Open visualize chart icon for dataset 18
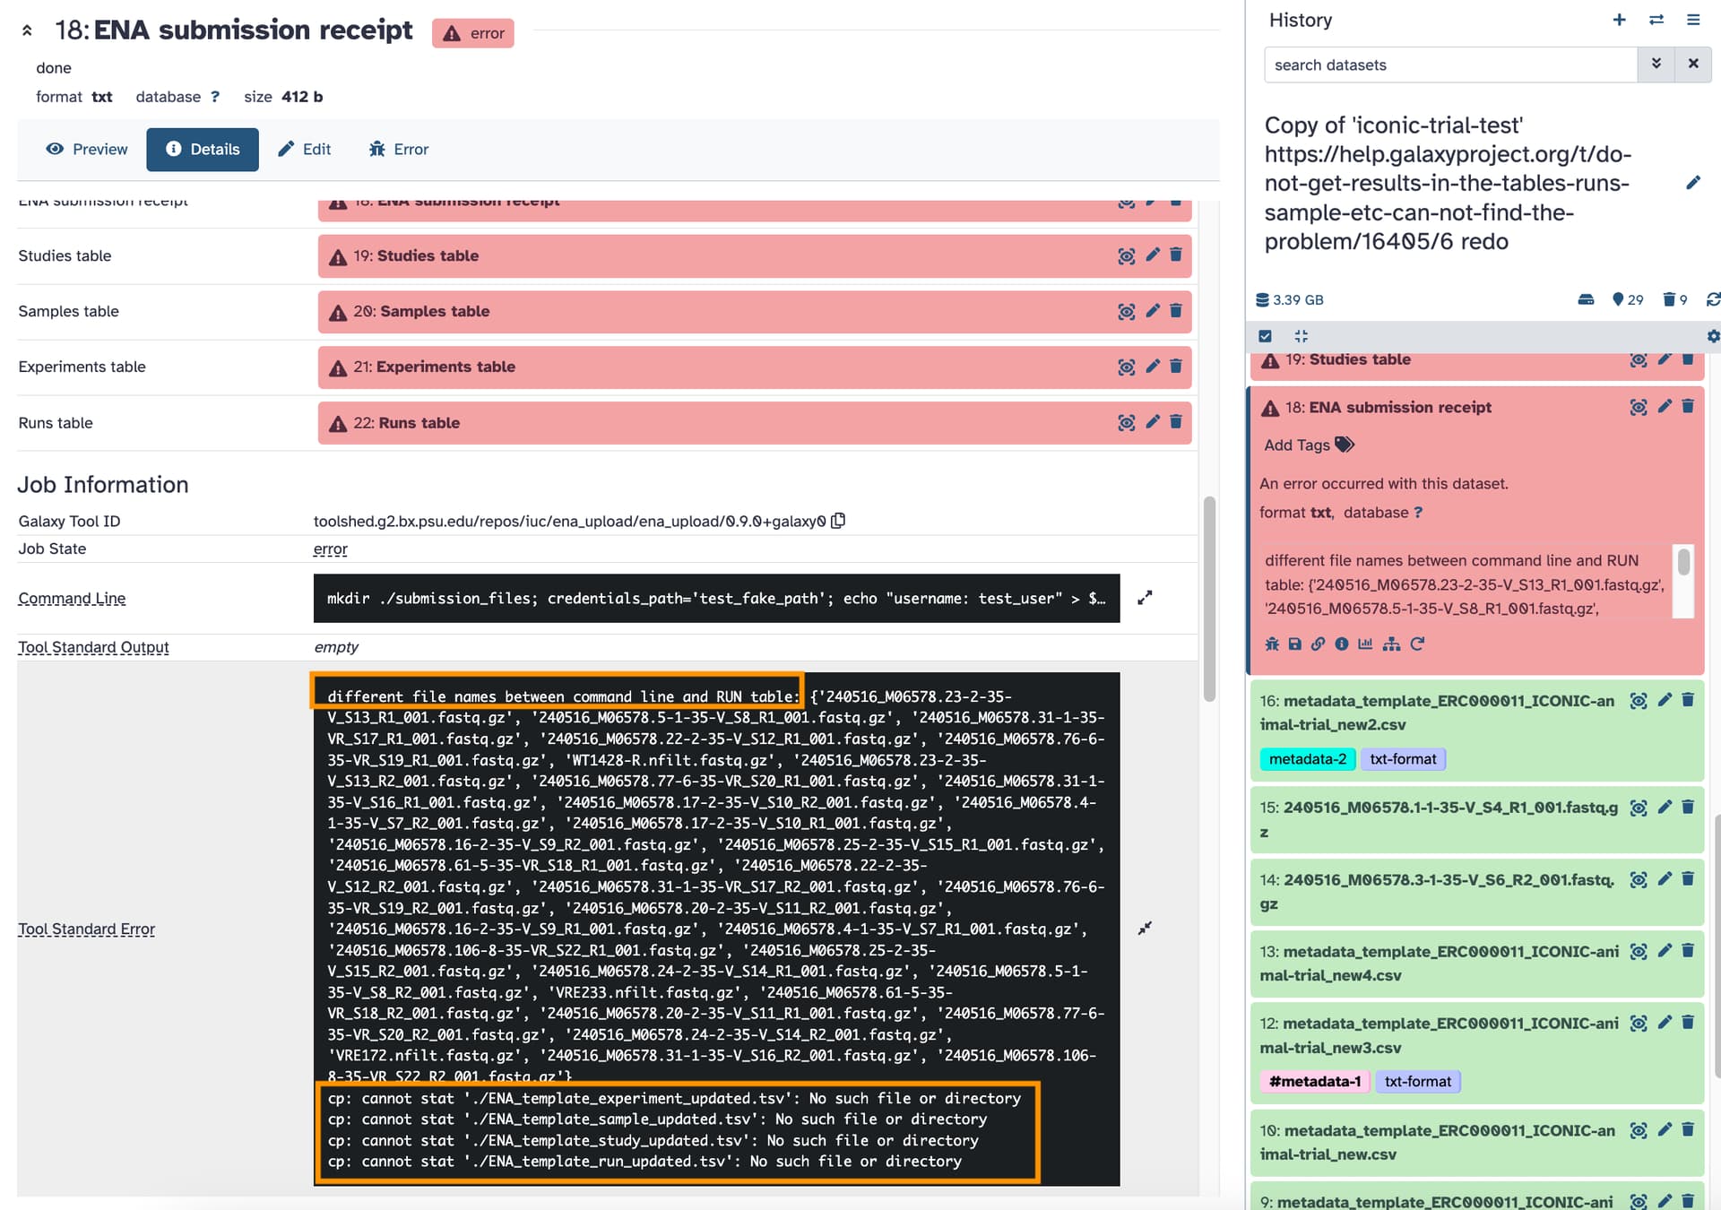This screenshot has width=1721, height=1210. tap(1365, 644)
